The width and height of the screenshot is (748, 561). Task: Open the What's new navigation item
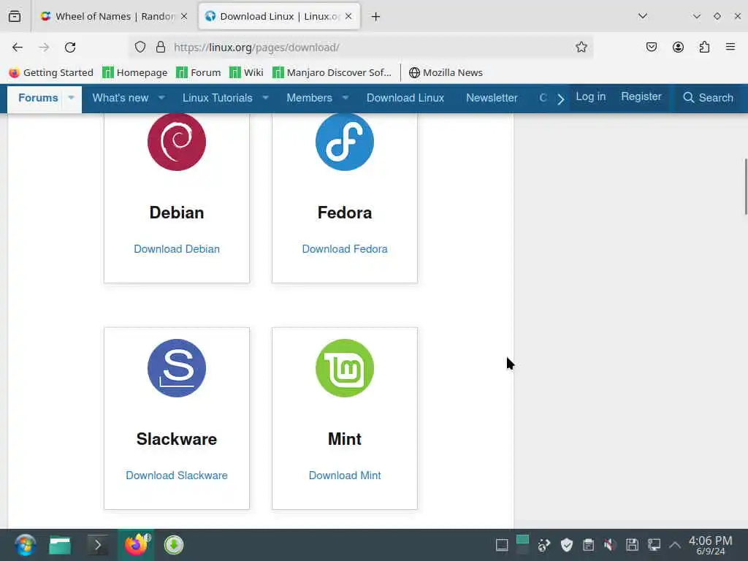point(121,98)
